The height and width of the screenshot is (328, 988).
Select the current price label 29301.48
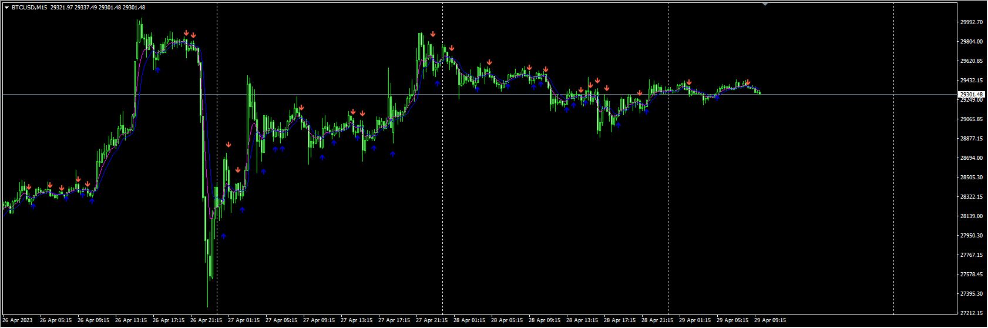coord(971,95)
